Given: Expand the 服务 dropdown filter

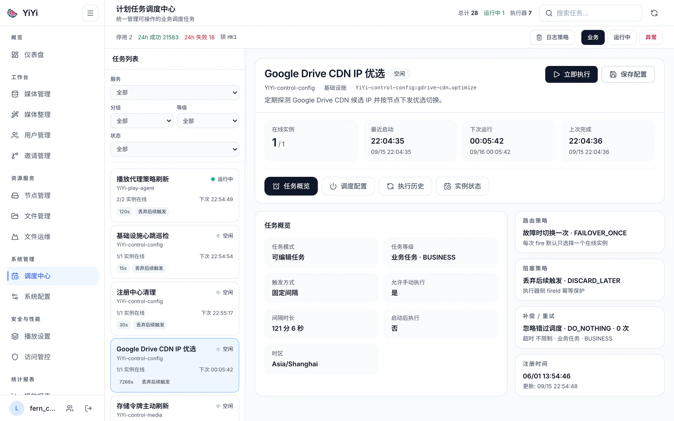Looking at the screenshot, I should point(175,93).
